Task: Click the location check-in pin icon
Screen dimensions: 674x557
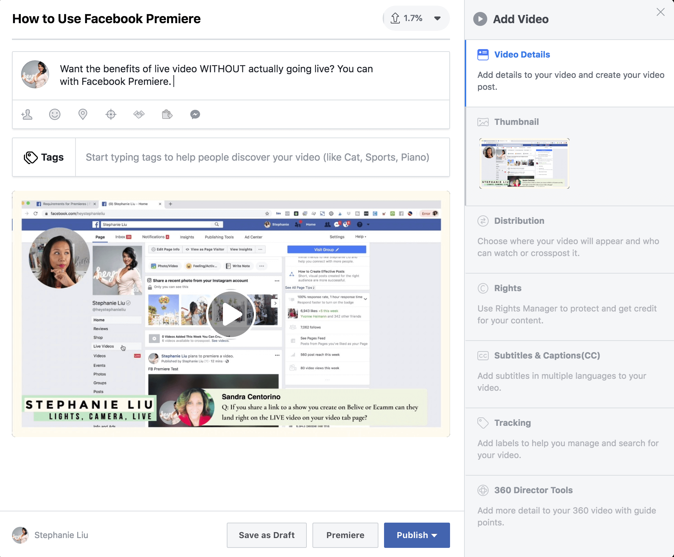Action: click(x=83, y=114)
